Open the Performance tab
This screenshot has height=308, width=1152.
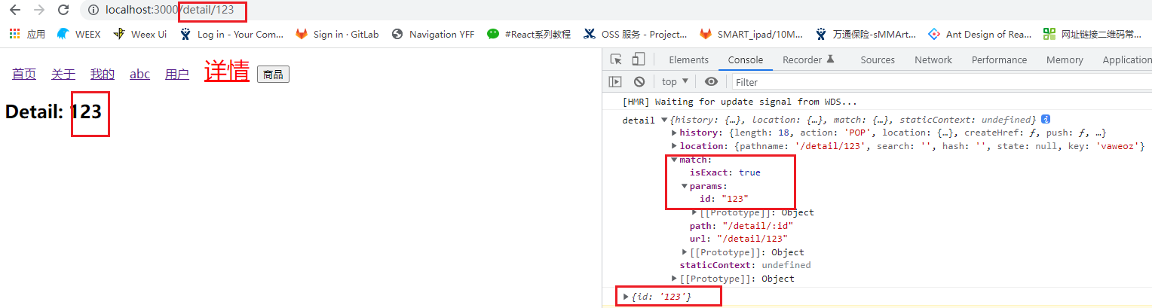pyautogui.click(x=999, y=59)
